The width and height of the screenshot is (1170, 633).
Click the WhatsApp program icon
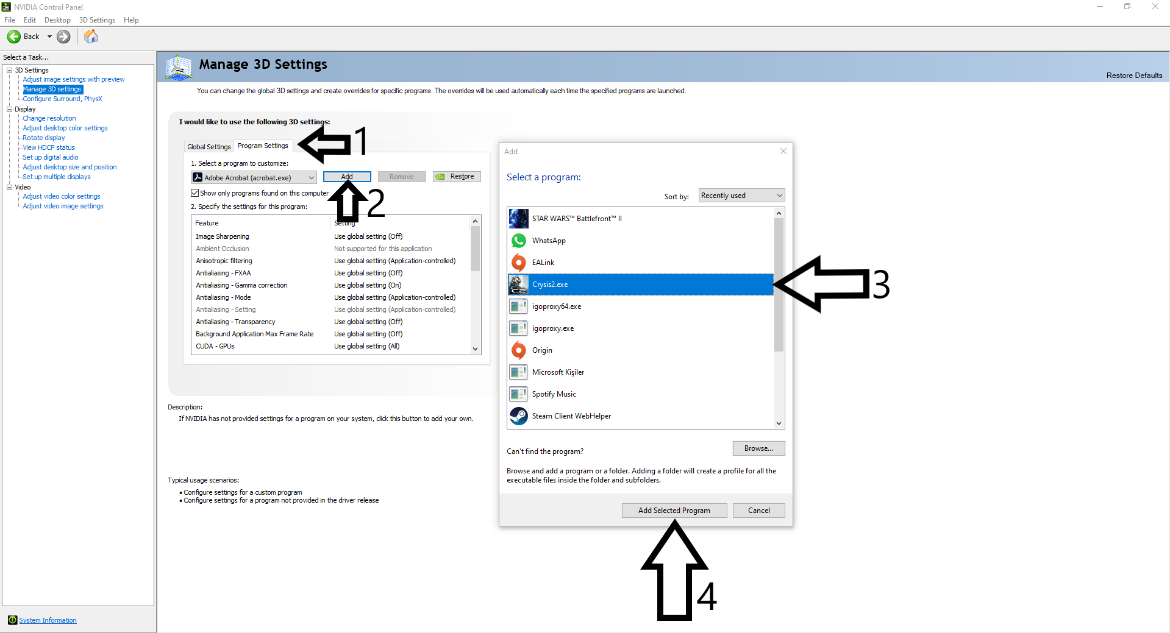coord(519,241)
